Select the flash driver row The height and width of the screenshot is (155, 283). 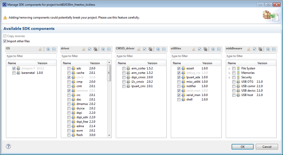click(79, 135)
